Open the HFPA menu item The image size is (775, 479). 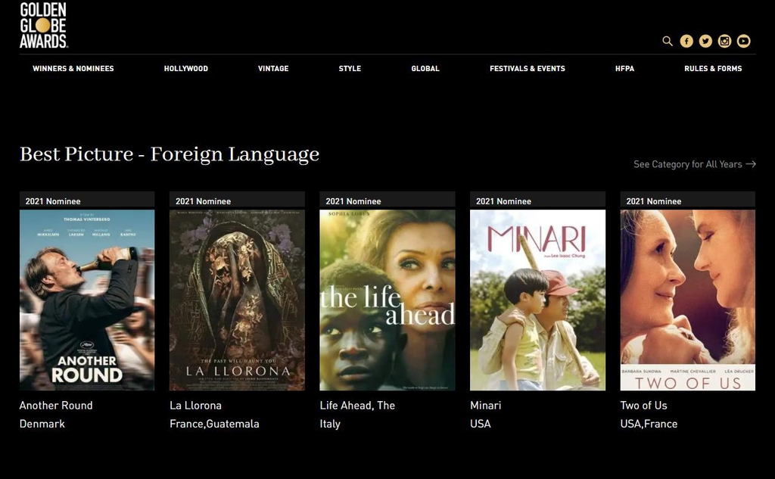(x=624, y=69)
